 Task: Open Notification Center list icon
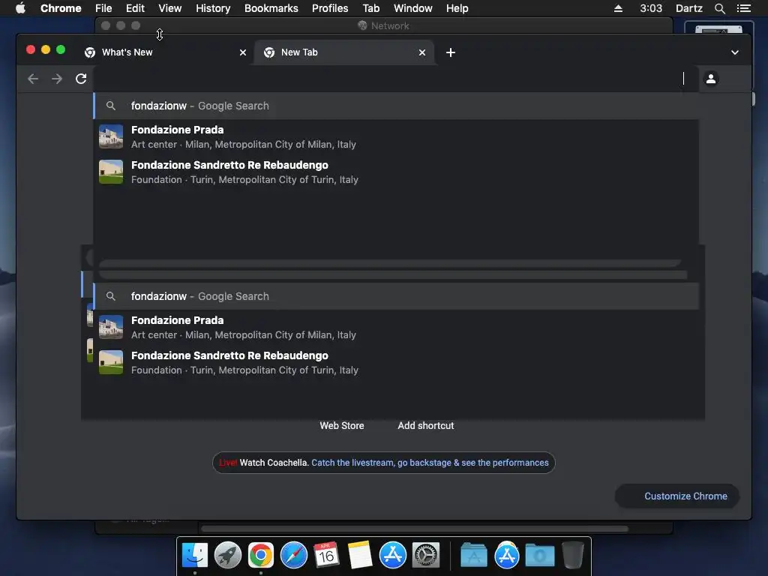pos(744,8)
